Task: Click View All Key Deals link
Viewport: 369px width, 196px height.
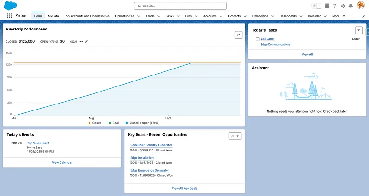Action: tap(184, 188)
